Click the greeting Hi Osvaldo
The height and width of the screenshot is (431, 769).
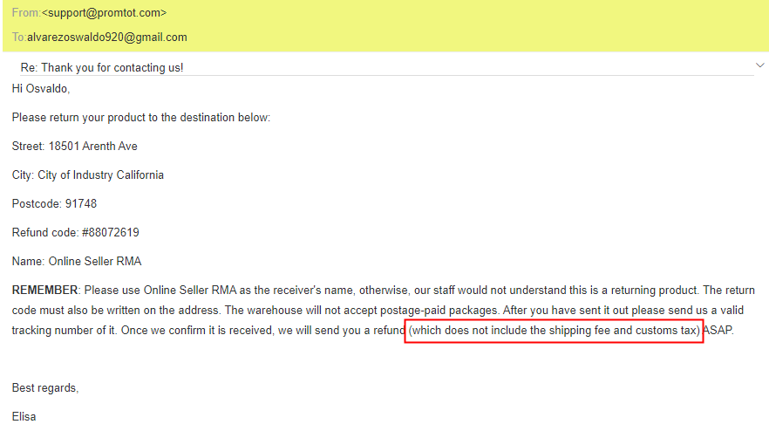[x=40, y=88]
